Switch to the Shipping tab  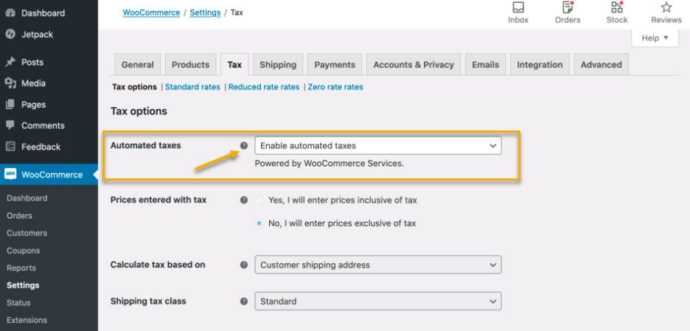tap(278, 65)
